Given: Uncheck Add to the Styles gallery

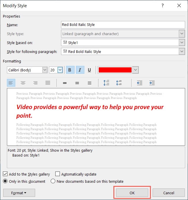Looking at the screenshot, I should click(5, 174).
